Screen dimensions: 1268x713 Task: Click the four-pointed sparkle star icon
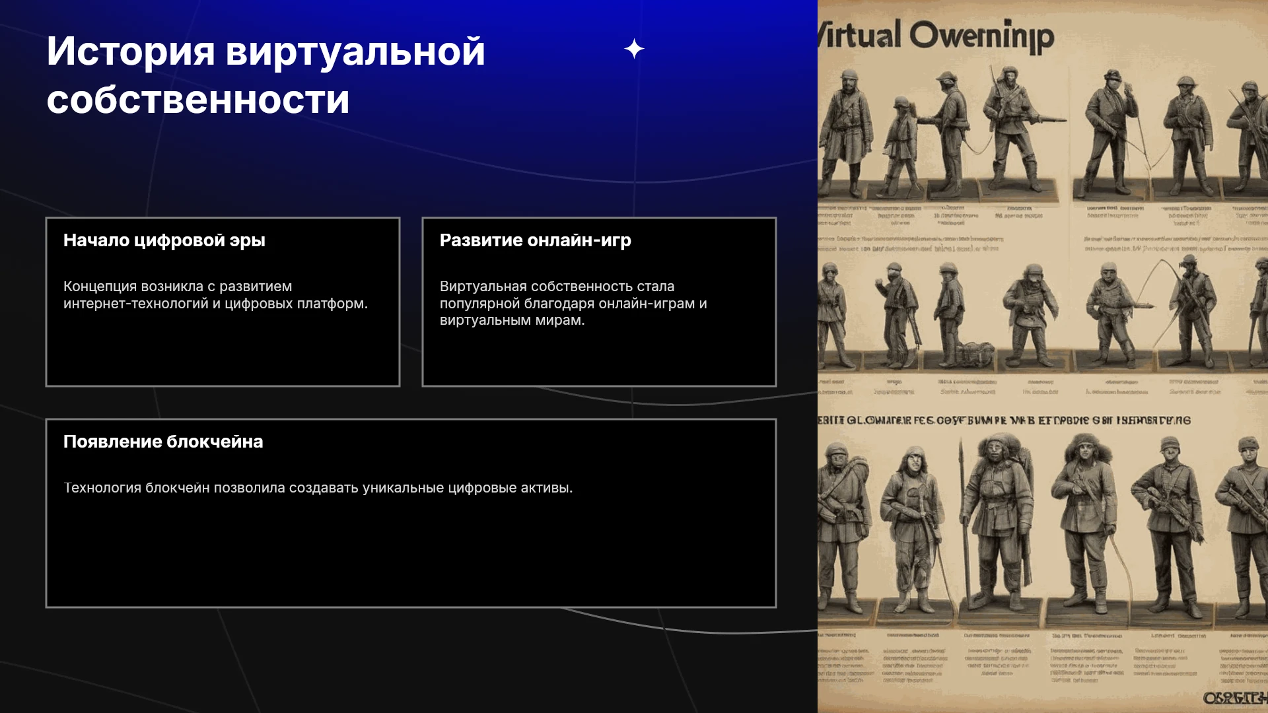pyautogui.click(x=634, y=49)
